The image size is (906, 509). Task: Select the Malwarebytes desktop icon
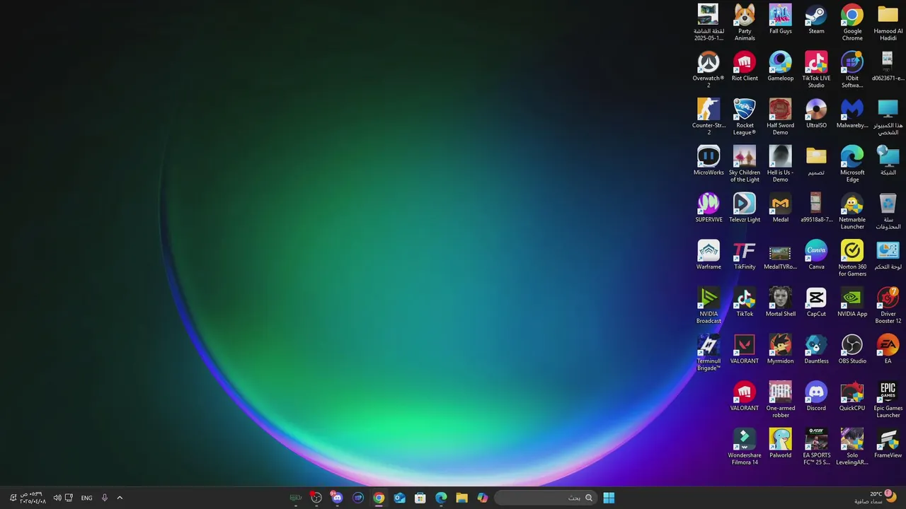tap(852, 114)
